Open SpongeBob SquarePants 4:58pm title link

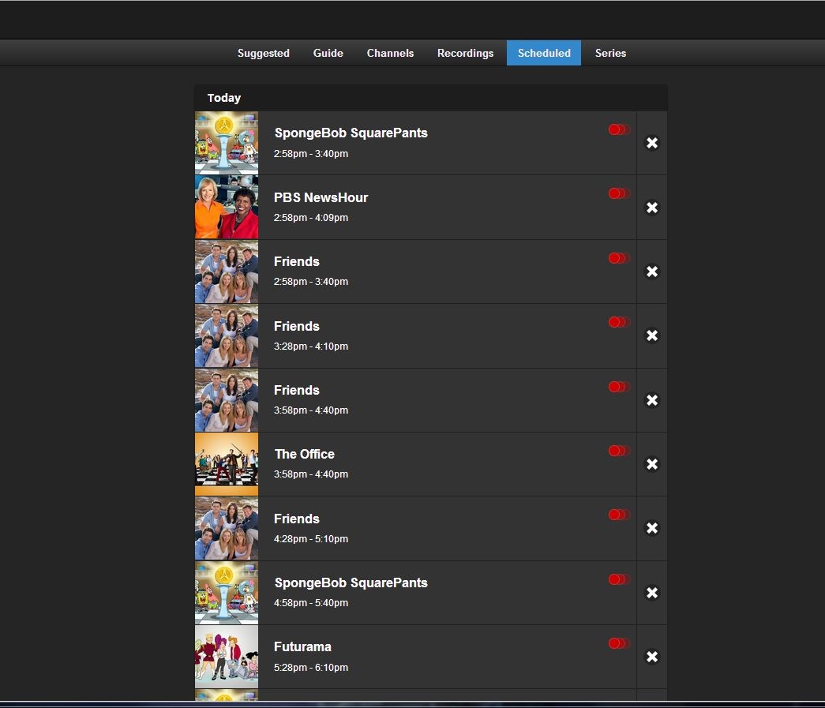[x=351, y=583]
